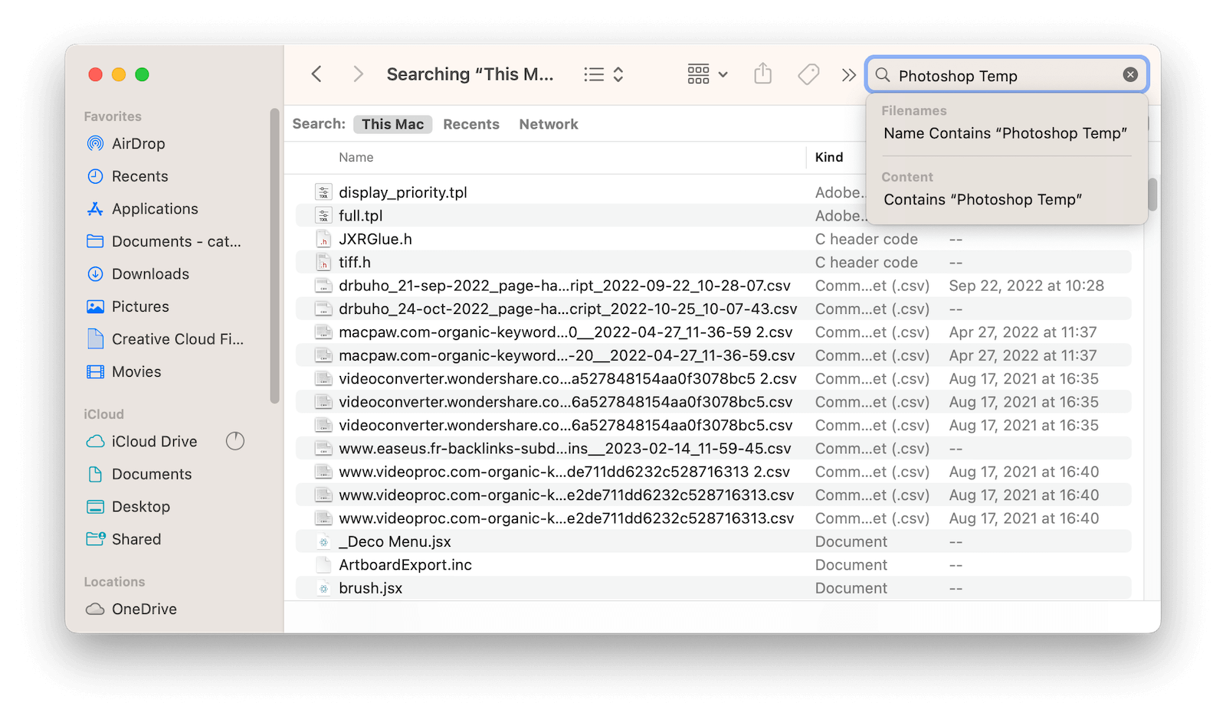Close the Finder window with red button

coord(96,74)
